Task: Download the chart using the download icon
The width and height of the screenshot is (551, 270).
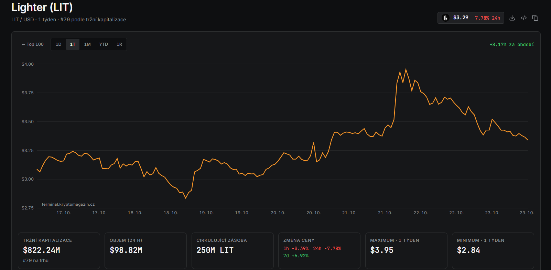Action: point(512,18)
